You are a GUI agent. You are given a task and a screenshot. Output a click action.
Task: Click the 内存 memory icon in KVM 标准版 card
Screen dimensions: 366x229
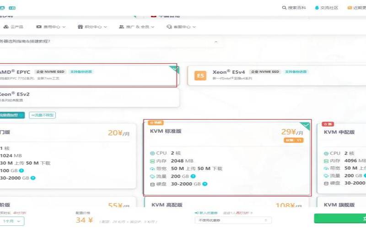[152, 161]
